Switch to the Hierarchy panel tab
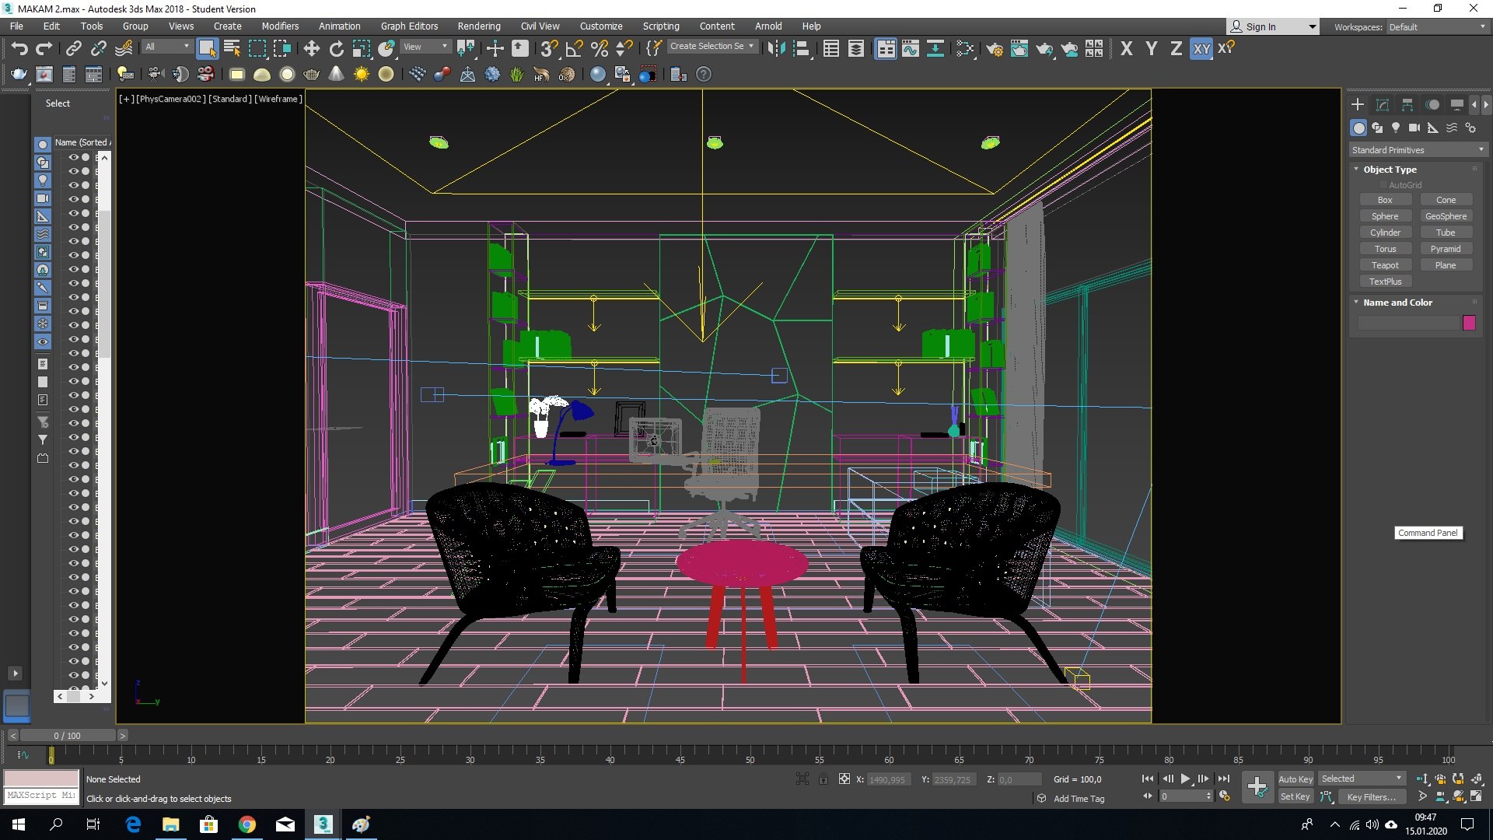 pyautogui.click(x=1407, y=104)
